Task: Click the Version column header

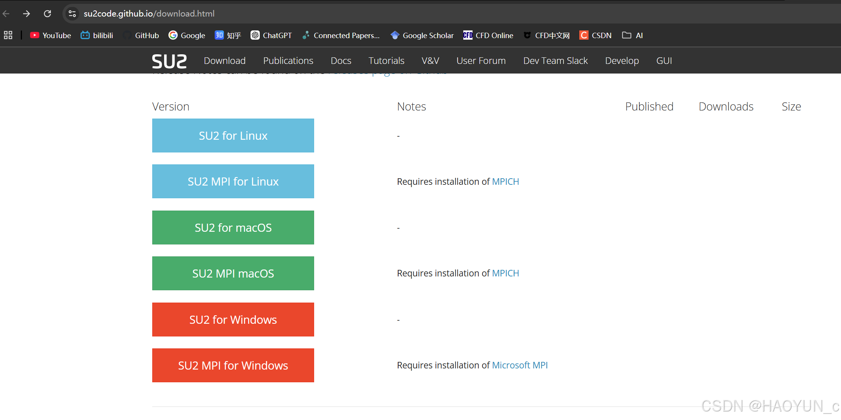Action: click(x=171, y=107)
